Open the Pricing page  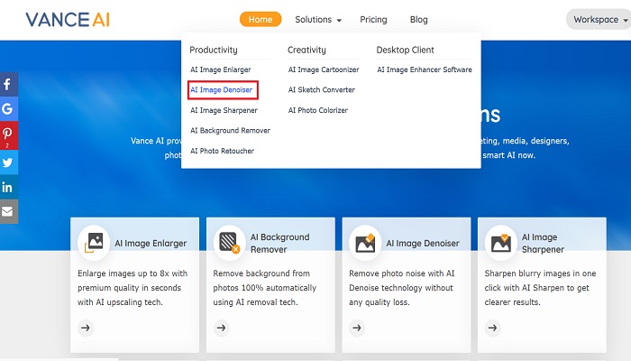point(373,19)
